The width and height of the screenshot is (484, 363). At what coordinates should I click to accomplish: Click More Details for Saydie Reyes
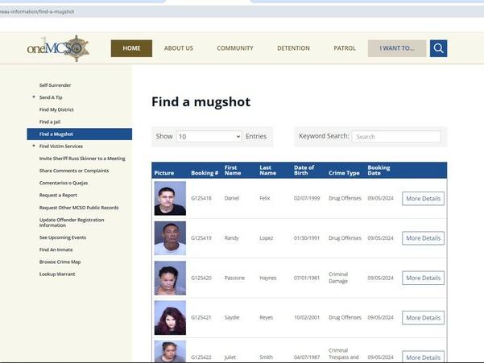click(x=423, y=318)
